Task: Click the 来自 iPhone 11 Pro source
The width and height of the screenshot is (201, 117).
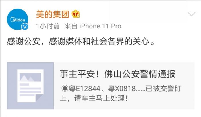Action: tap(93, 26)
